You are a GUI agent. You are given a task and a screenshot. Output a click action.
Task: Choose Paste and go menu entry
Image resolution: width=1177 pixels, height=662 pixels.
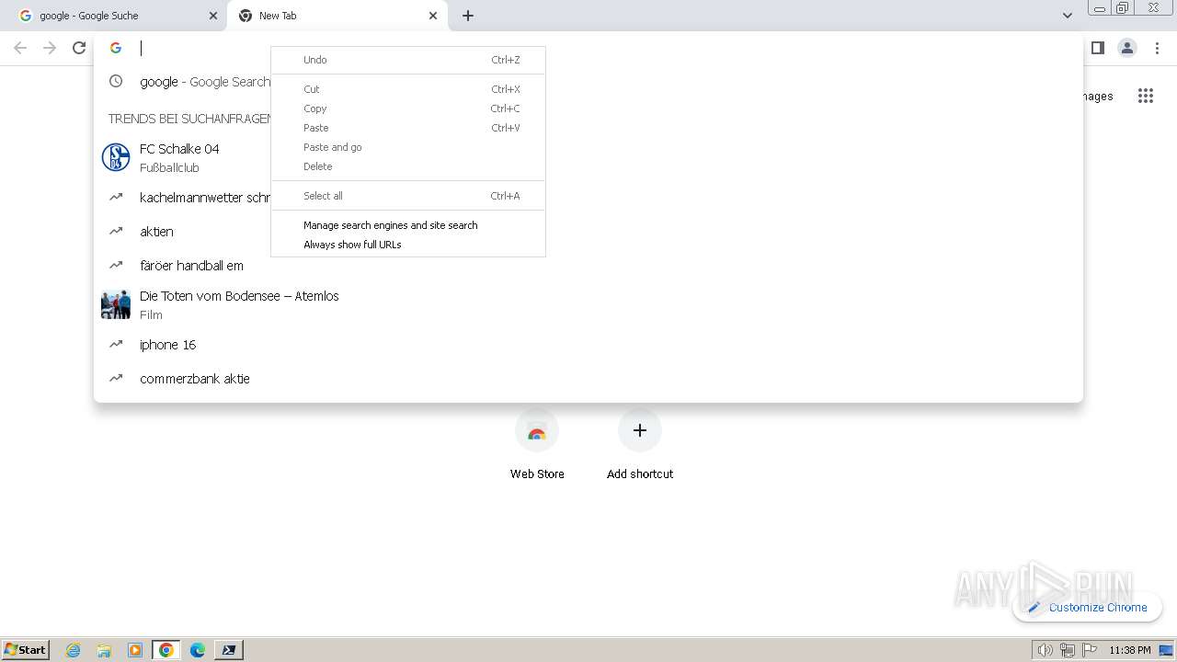[x=408, y=147]
